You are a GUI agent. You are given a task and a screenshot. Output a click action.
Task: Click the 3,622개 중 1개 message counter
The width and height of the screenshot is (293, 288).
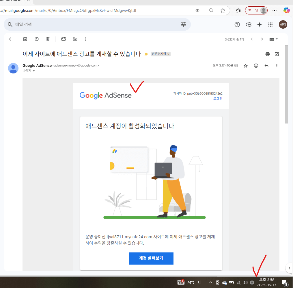234,39
